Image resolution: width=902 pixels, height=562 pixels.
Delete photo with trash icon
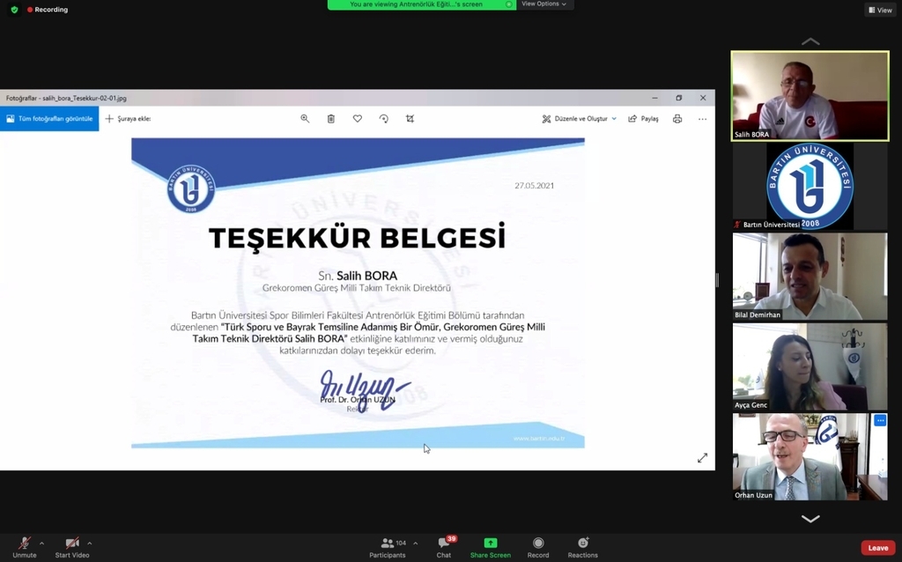coord(331,119)
